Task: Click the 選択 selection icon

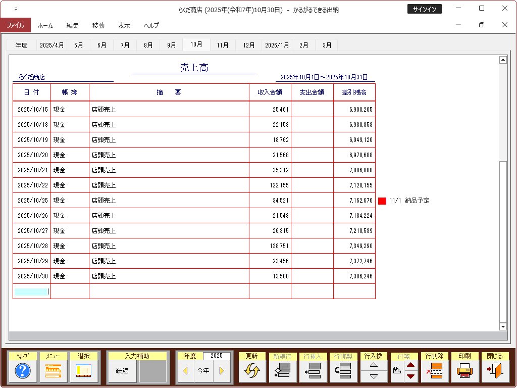Action: 83,371
